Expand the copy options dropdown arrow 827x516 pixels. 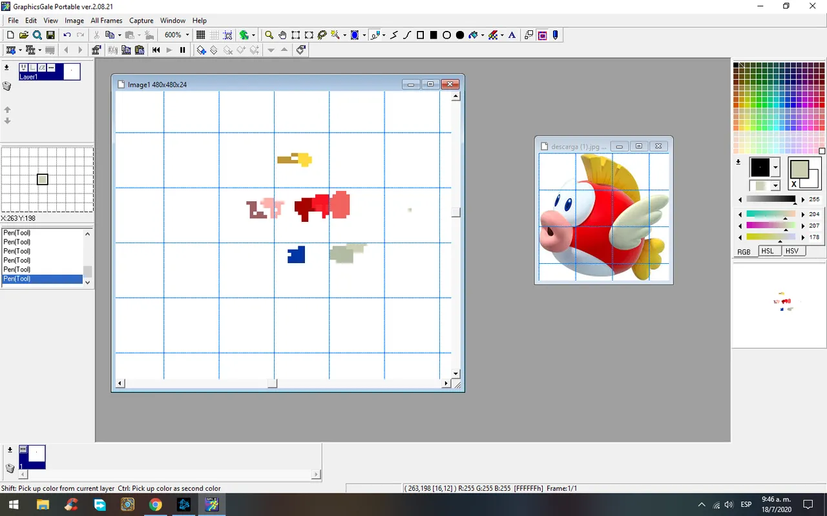pyautogui.click(x=120, y=35)
